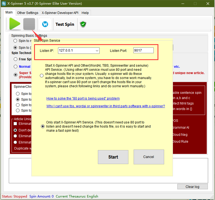Open the 80 port being used help link
The height and width of the screenshot is (200, 215).
[83, 98]
